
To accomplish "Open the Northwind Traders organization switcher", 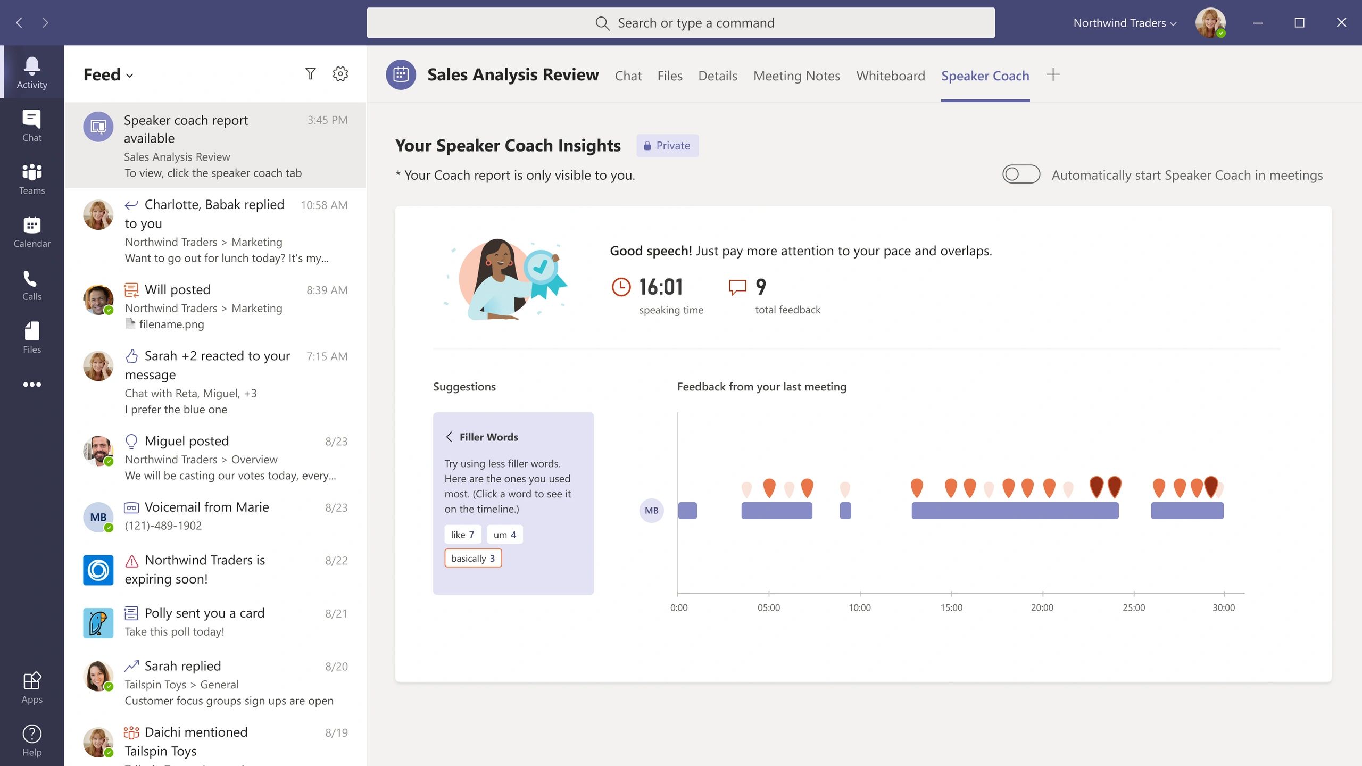I will (x=1124, y=22).
